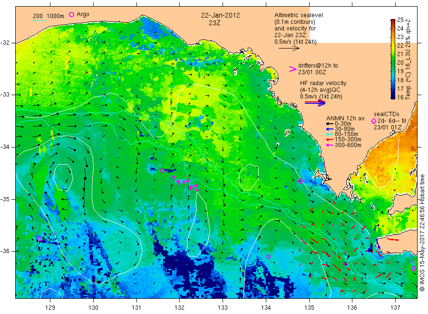This screenshot has width=428, height=314.
Task: Click '0.5m/s (1kt 24h)' under altimetric legend
Action: (296, 42)
